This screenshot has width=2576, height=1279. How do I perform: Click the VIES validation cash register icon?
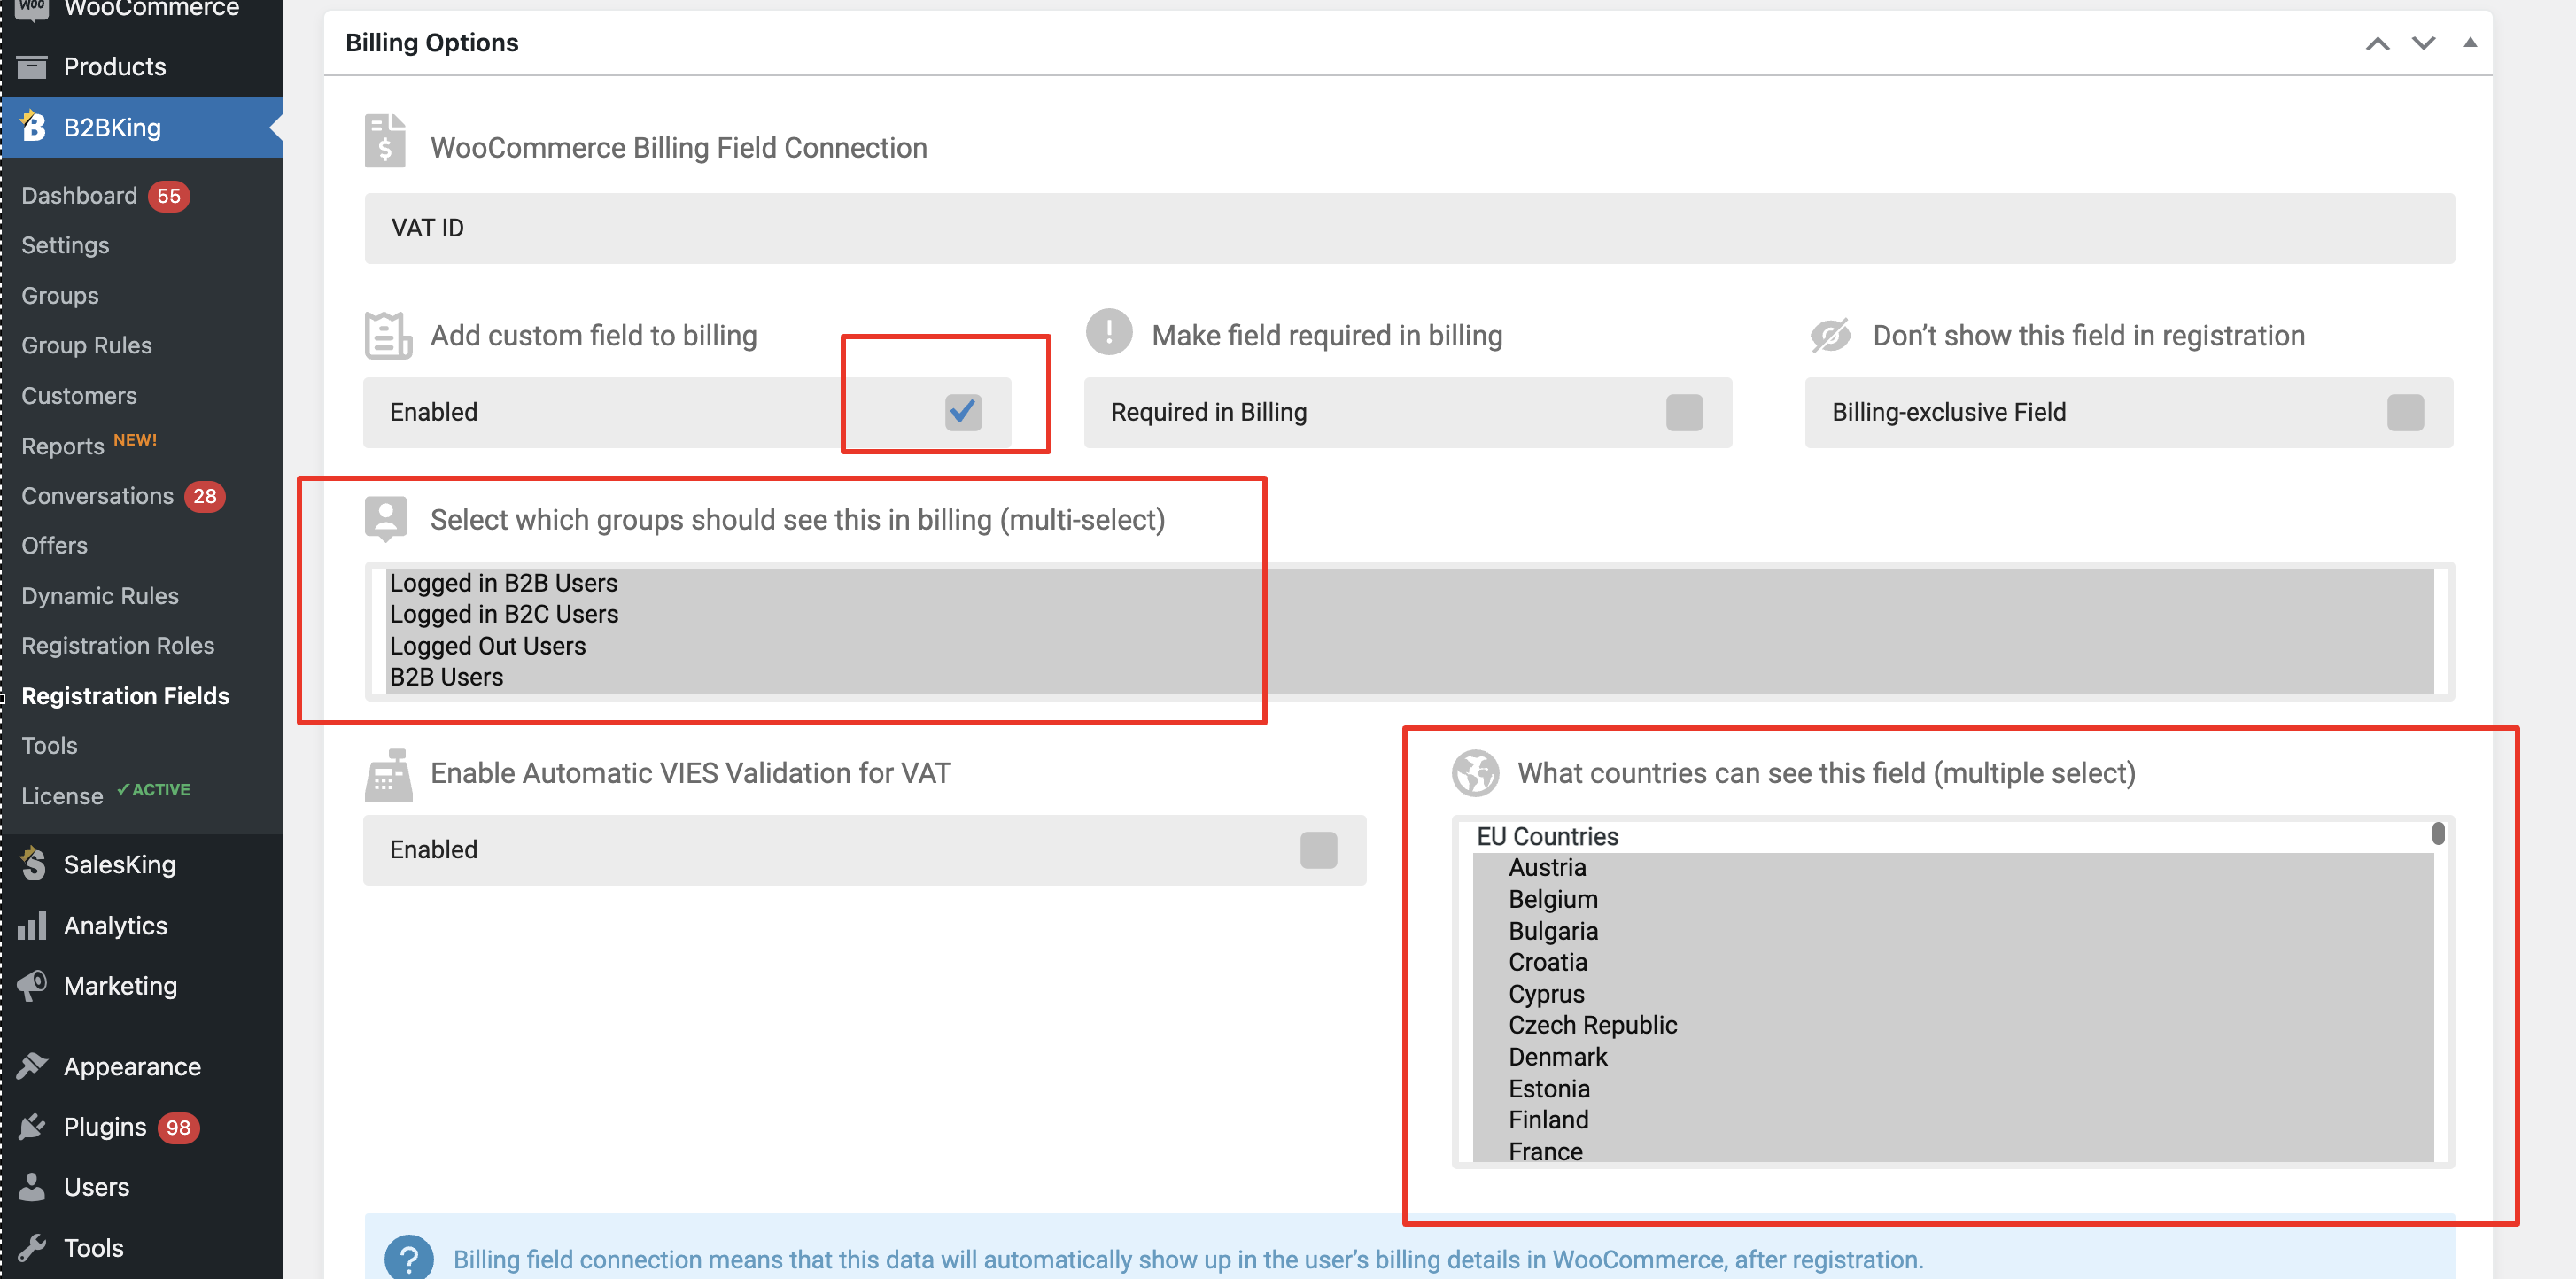tap(389, 775)
